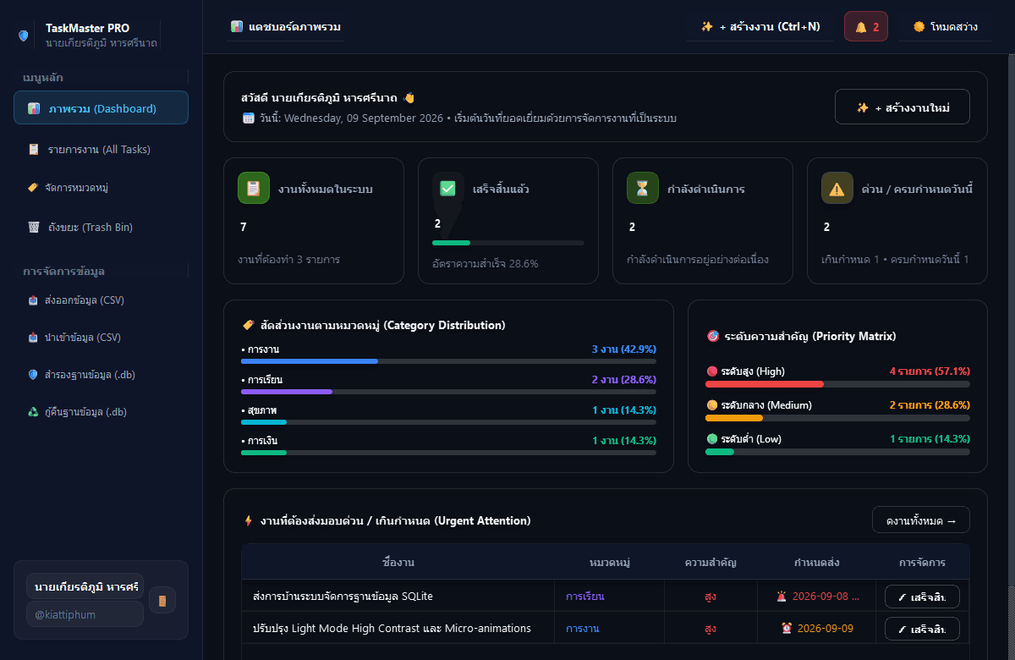Click the TaskMaster PRO shield logo icon
Viewport: 1015px width, 660px height.
pos(23,36)
